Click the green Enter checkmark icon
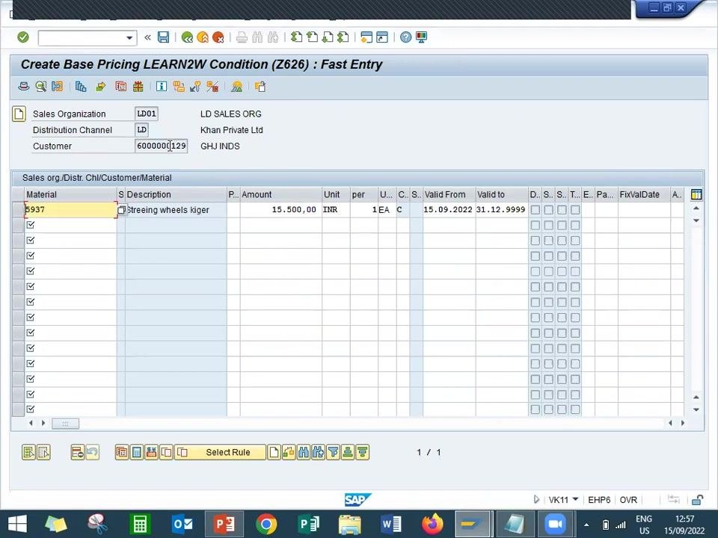 [23, 37]
